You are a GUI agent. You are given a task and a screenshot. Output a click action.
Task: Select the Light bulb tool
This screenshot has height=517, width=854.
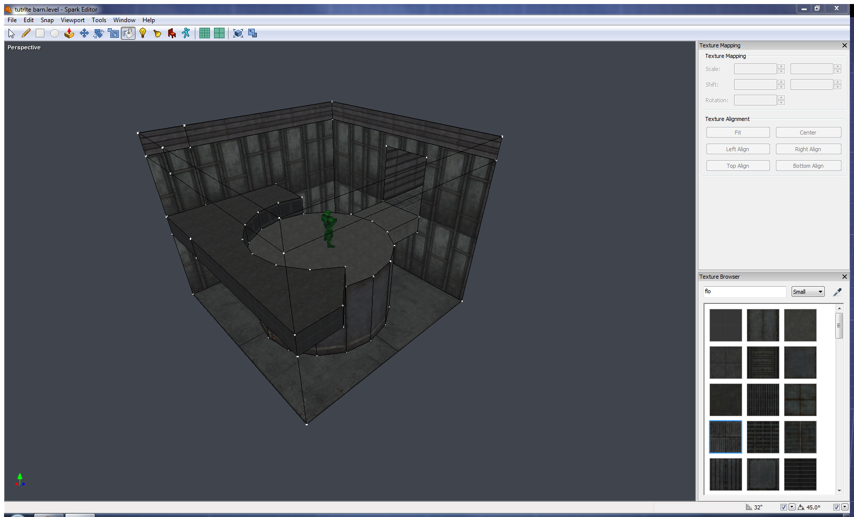click(x=143, y=33)
